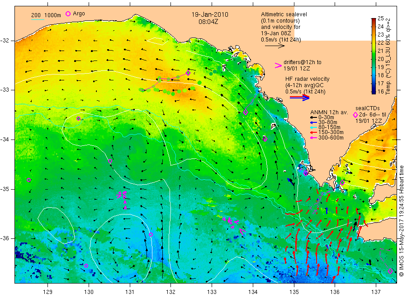
Task: Click the '150-300m' depth label
Action: [x=331, y=132]
